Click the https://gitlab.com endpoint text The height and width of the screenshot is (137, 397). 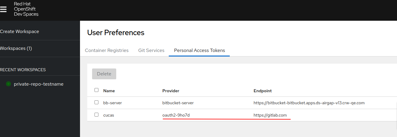[270, 115]
